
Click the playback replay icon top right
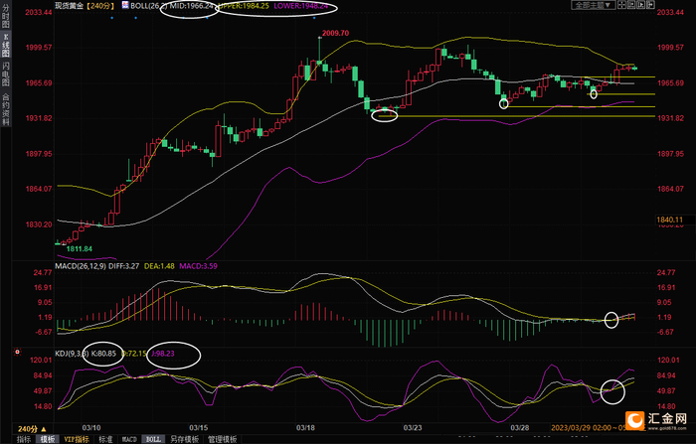point(641,5)
